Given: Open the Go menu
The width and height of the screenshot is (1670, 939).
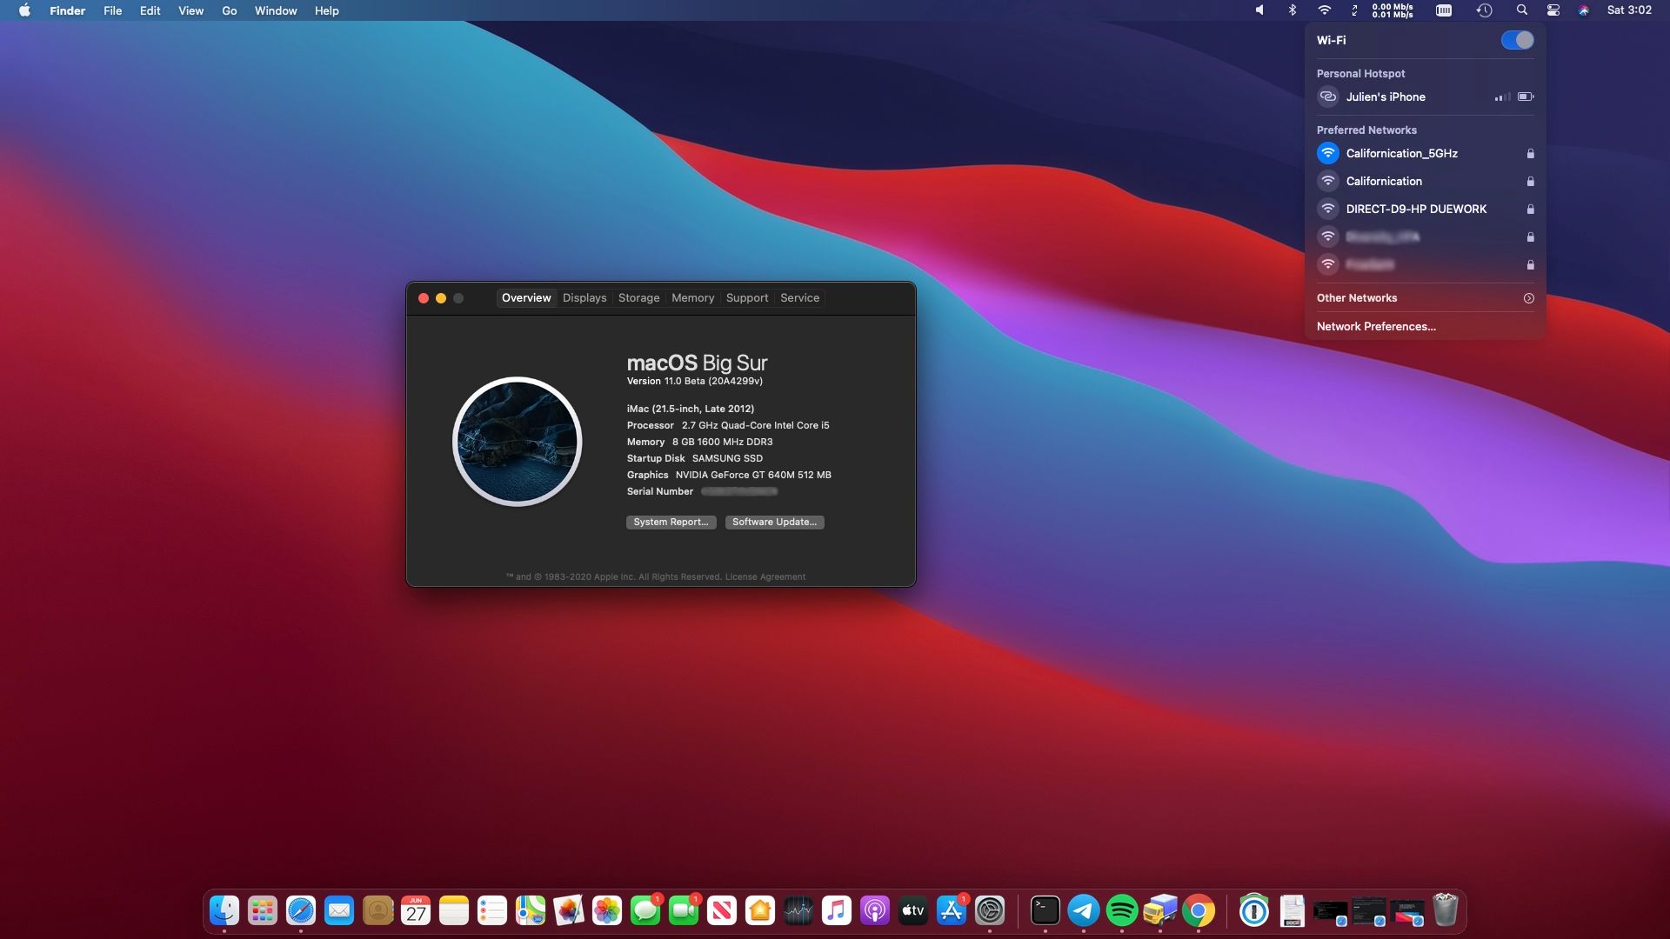Looking at the screenshot, I should 230,10.
